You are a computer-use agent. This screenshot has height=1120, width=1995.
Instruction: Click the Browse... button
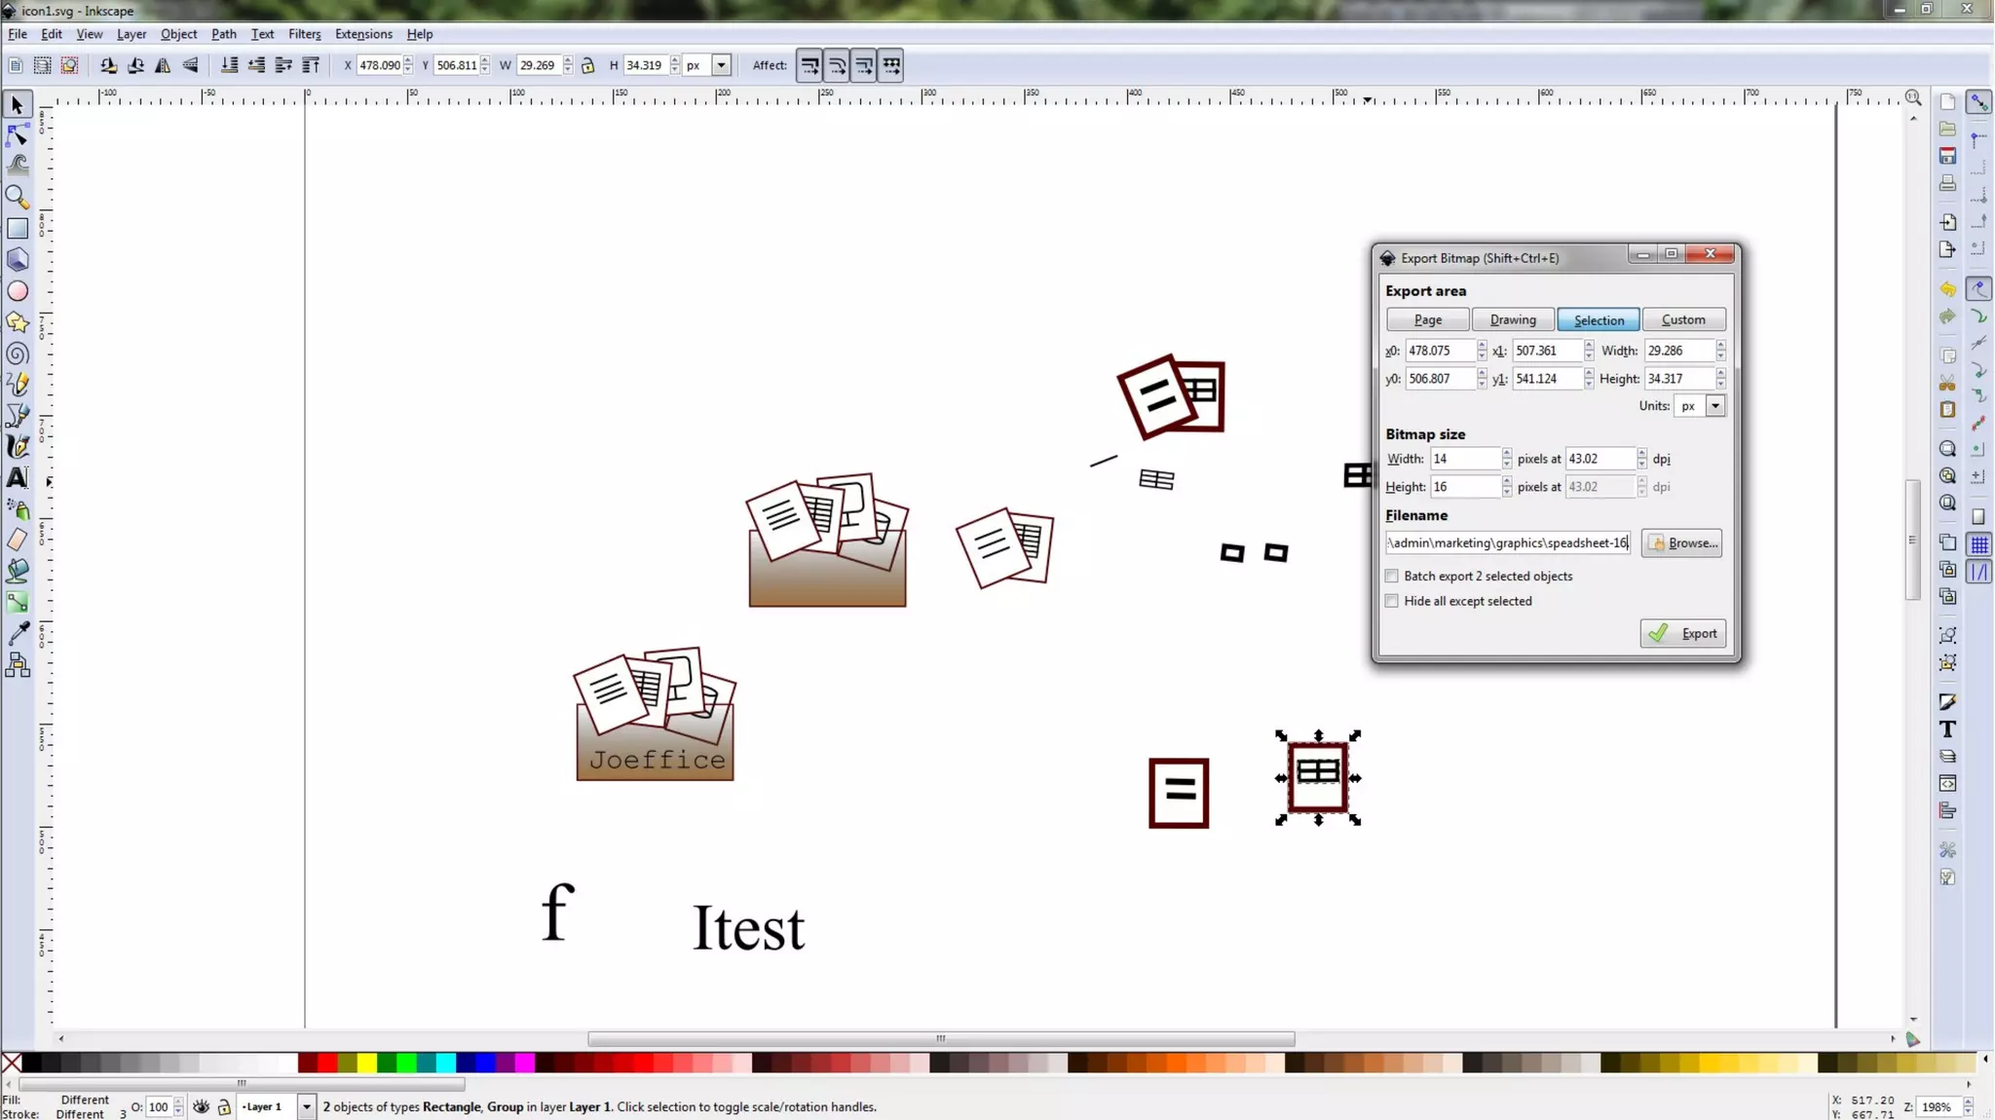1681,542
